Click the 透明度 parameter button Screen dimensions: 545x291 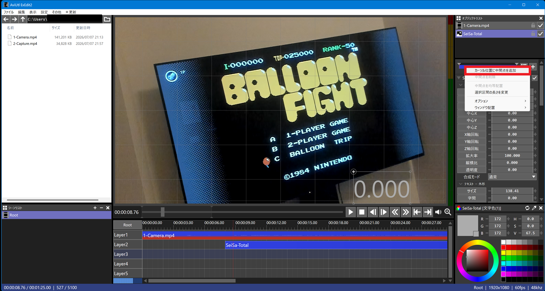pyautogui.click(x=472, y=170)
